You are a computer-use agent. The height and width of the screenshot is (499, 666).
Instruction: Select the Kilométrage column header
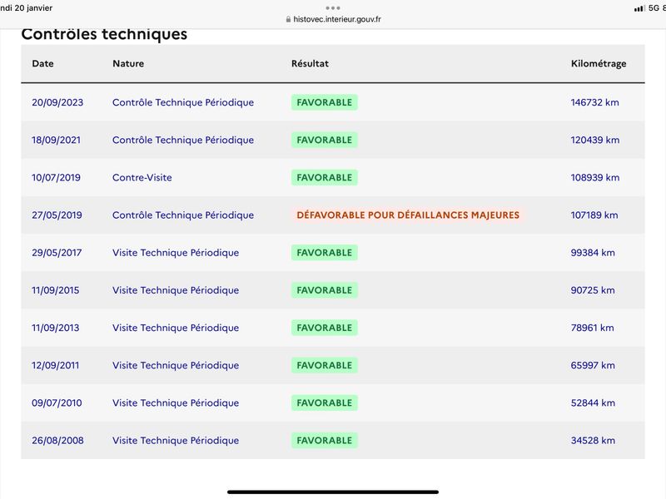pyautogui.click(x=599, y=64)
